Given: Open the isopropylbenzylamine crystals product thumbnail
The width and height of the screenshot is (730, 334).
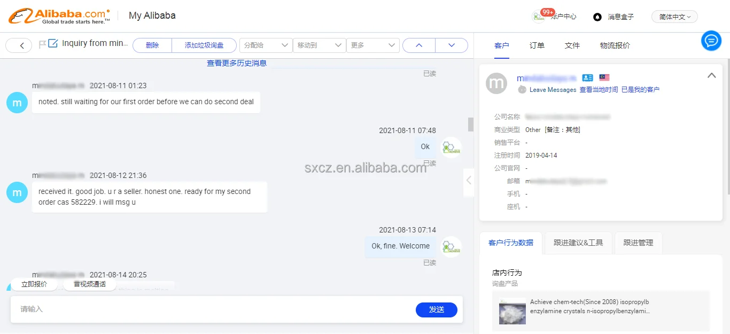Looking at the screenshot, I should (x=512, y=311).
